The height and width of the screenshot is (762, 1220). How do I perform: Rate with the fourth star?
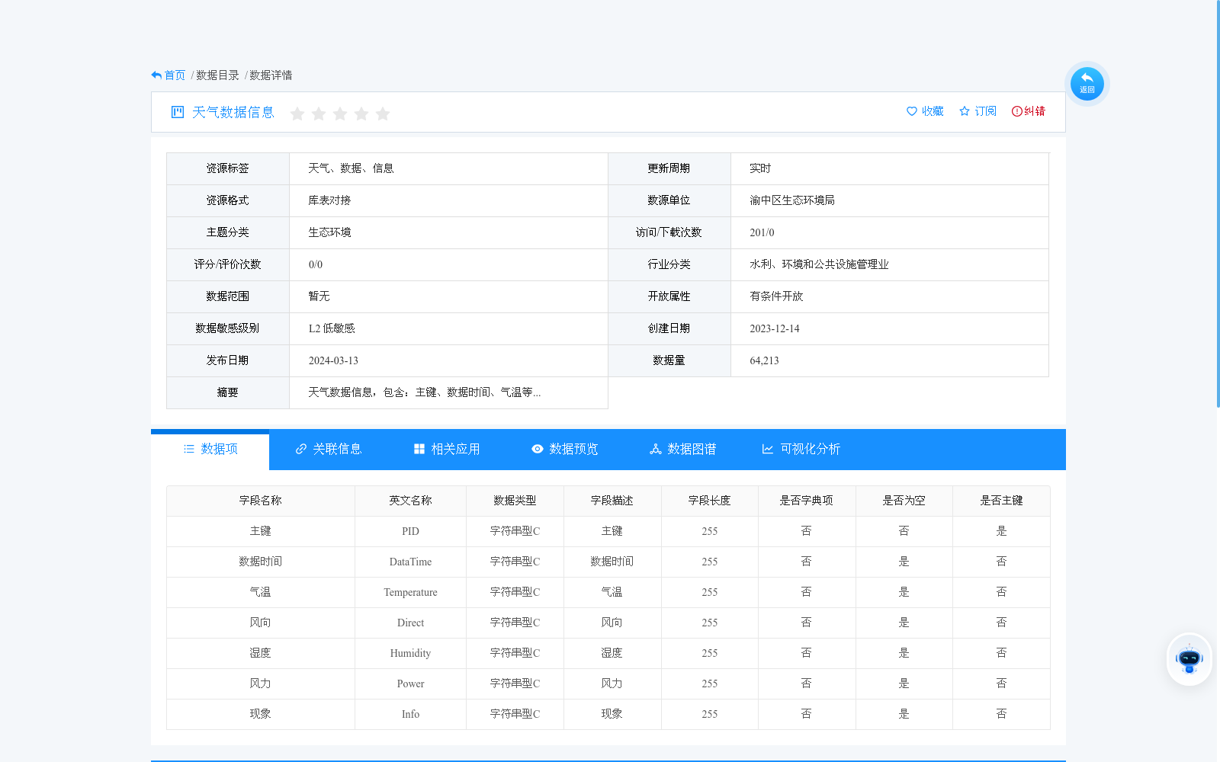[361, 114]
